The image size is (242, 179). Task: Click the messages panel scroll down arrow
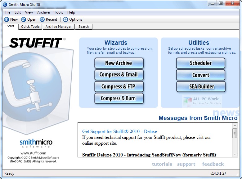pyautogui.click(x=235, y=154)
